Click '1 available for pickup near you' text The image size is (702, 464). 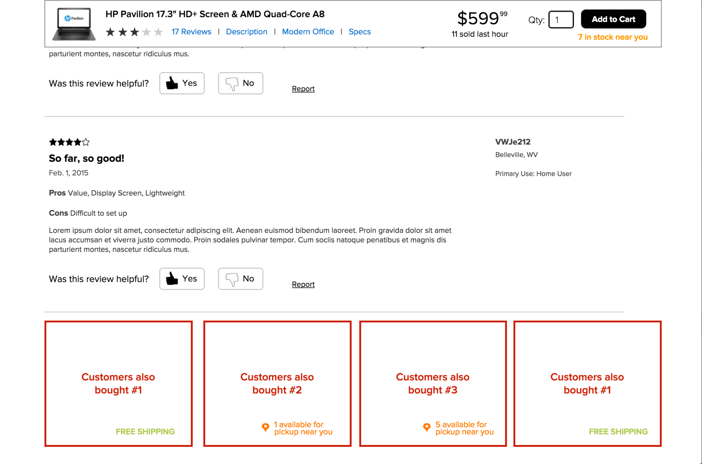[303, 428]
